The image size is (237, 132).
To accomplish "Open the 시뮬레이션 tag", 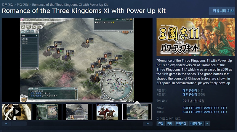I will click(196, 123).
